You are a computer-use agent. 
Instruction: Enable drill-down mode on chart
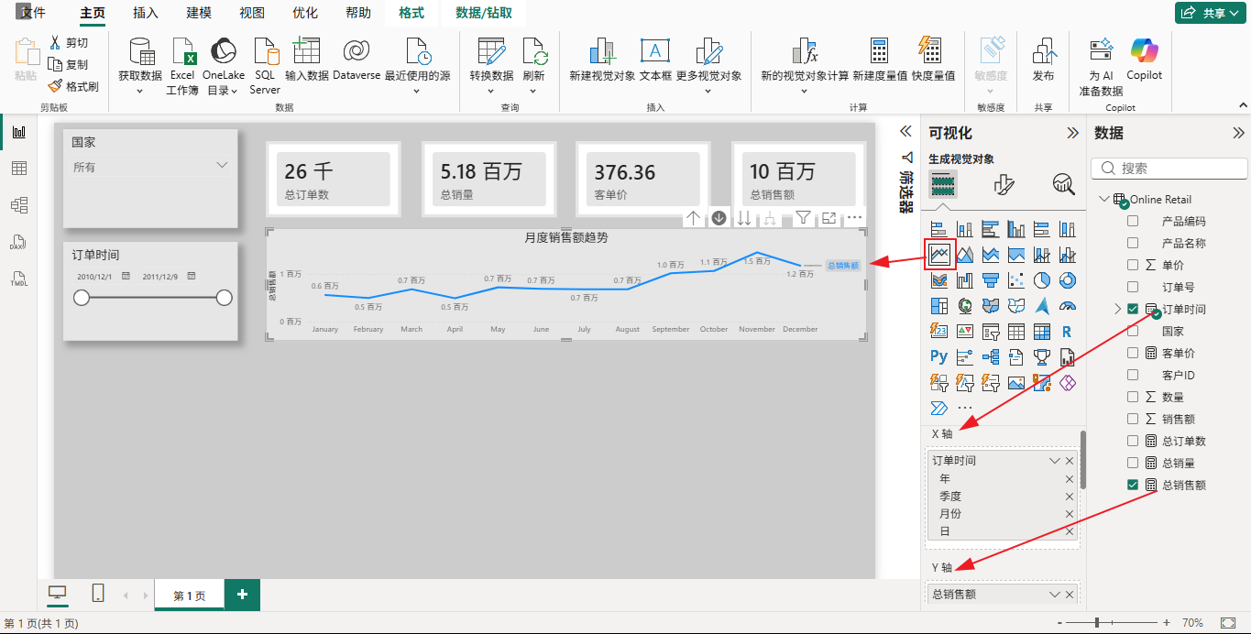pyautogui.click(x=719, y=218)
